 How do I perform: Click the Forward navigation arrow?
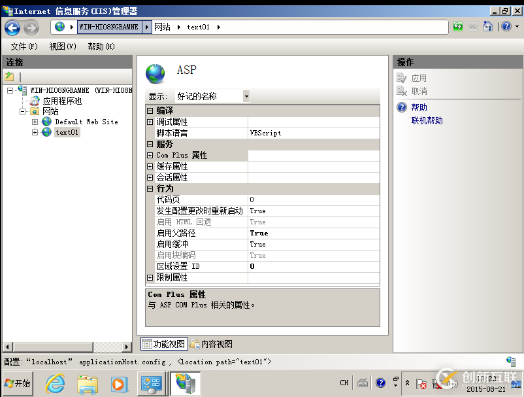coord(30,26)
